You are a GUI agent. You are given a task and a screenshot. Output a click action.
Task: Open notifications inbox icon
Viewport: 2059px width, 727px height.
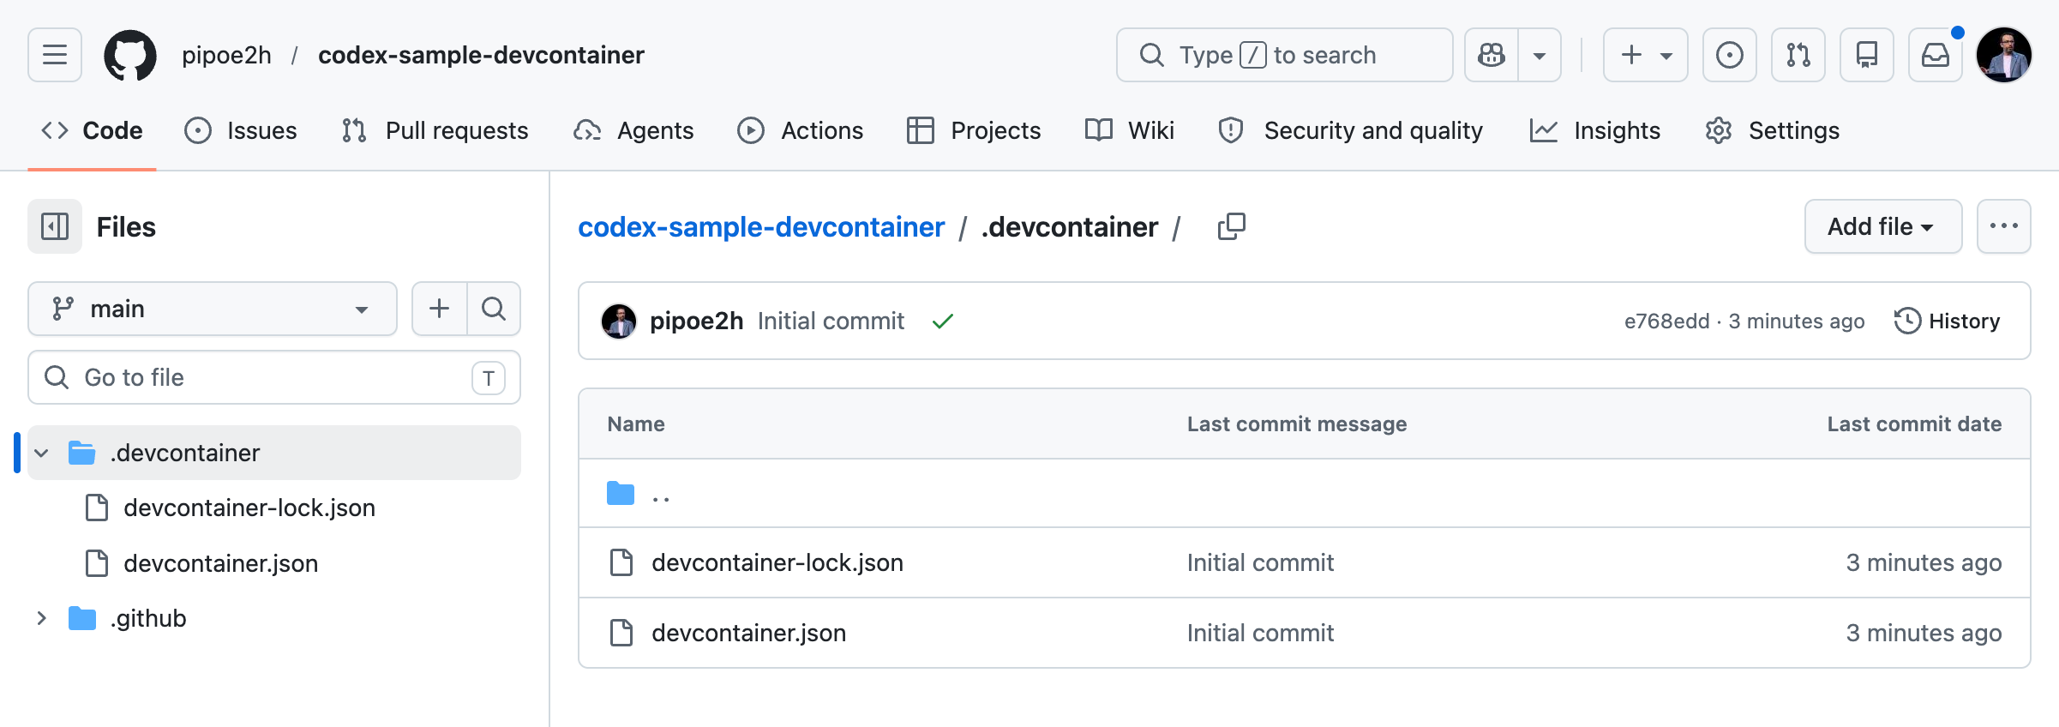pos(1936,55)
